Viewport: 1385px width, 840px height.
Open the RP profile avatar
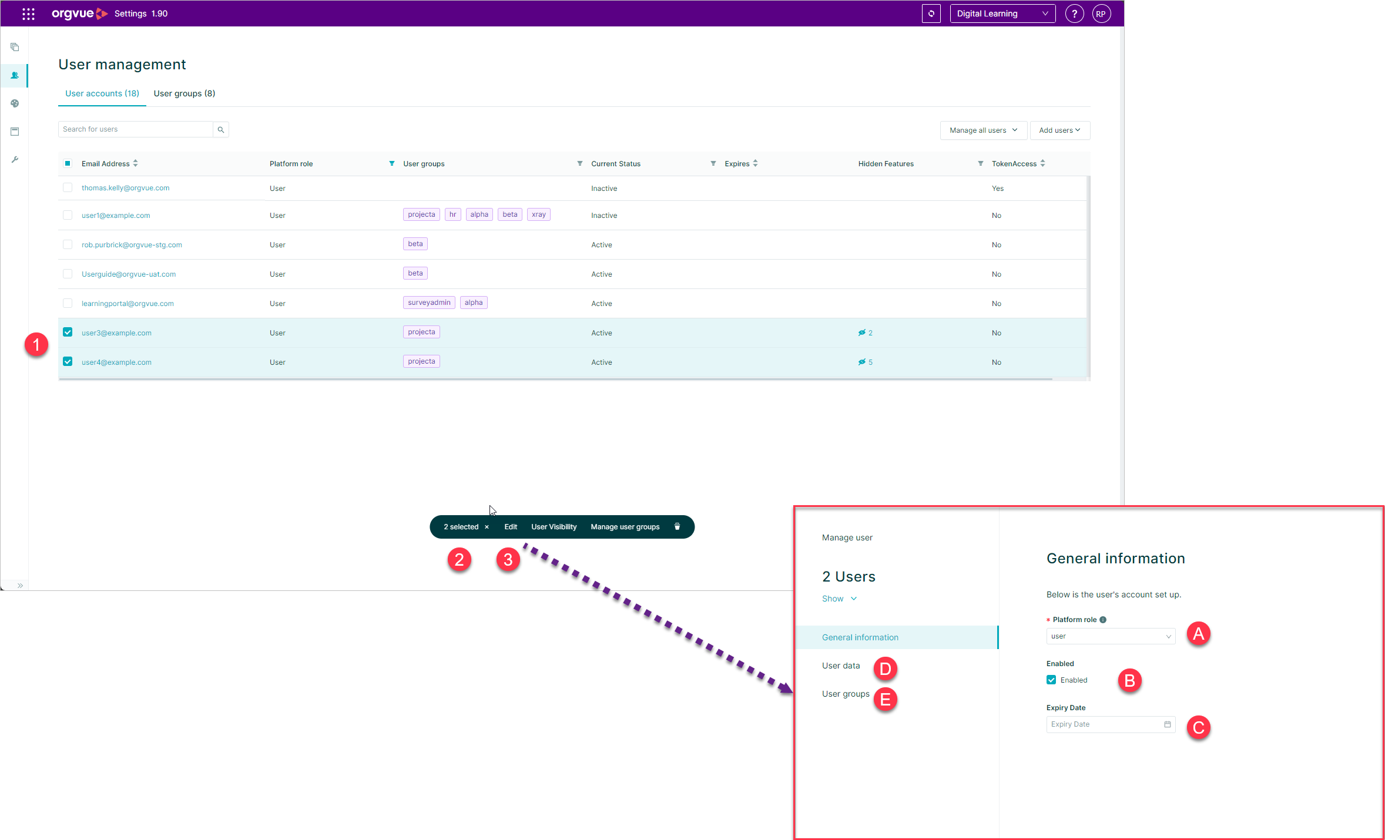[1101, 14]
